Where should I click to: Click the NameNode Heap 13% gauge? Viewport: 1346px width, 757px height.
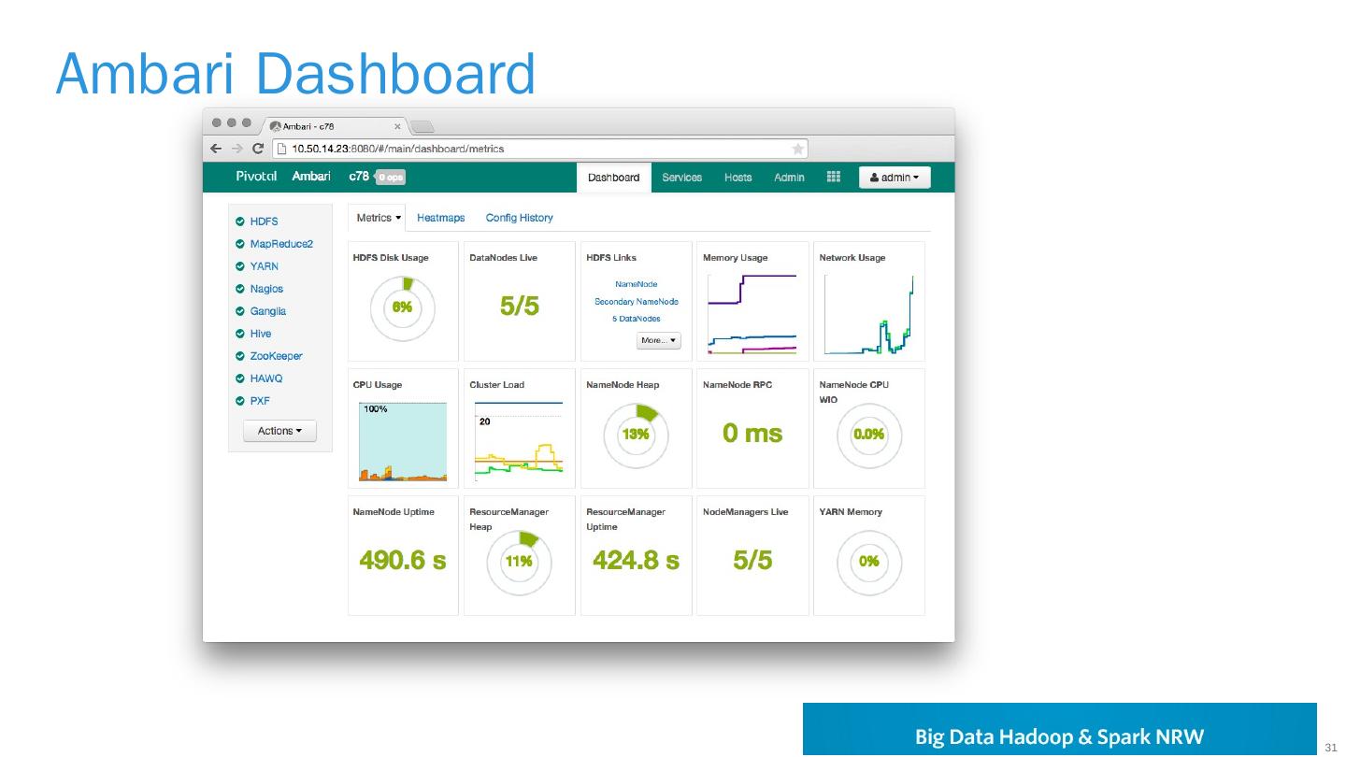click(637, 435)
